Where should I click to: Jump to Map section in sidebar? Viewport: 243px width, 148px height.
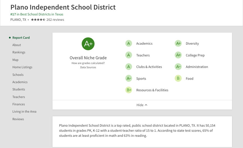point(15,60)
